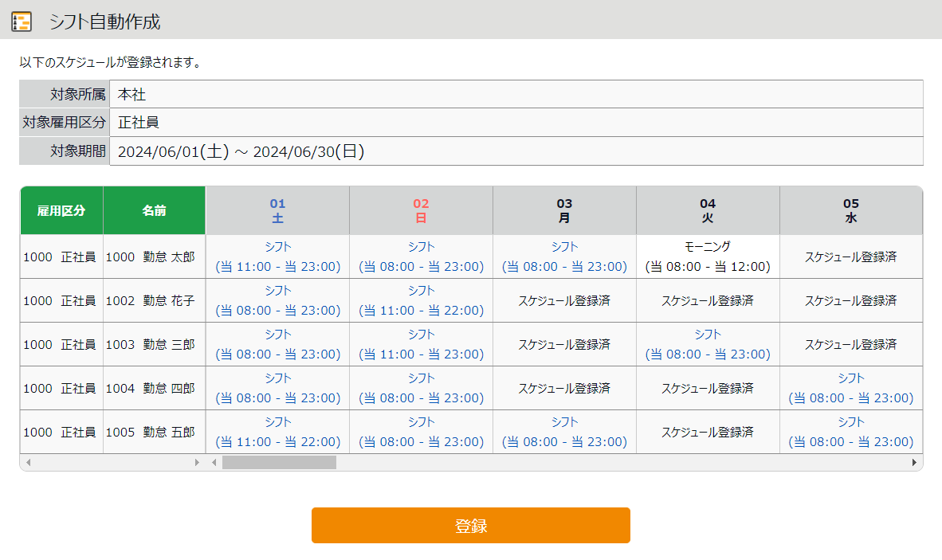Open 勤怠 花子's 11:00-22:00 shift on 02
The width and height of the screenshot is (942, 560).
coord(421,300)
